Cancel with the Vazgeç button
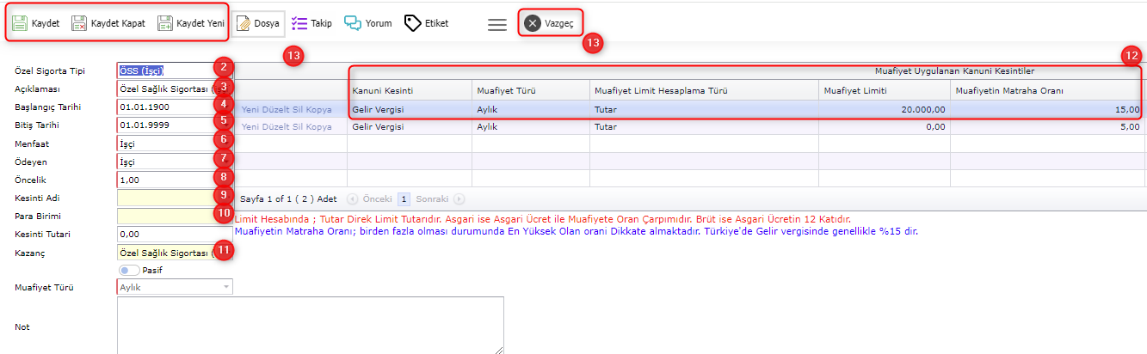The height and width of the screenshot is (354, 1147). click(x=550, y=23)
